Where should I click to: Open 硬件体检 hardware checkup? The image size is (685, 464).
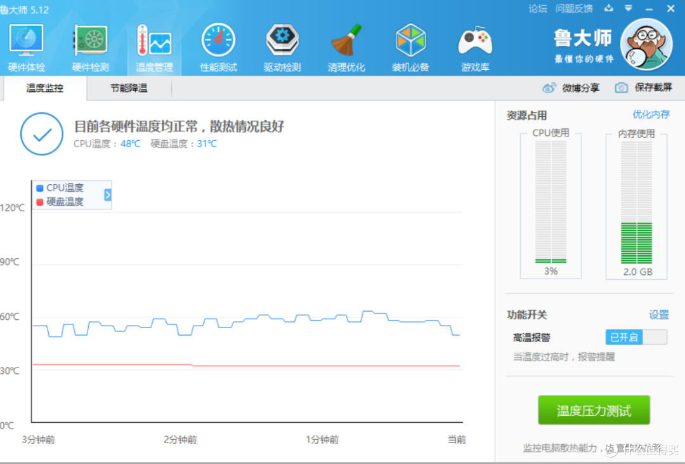pyautogui.click(x=26, y=48)
